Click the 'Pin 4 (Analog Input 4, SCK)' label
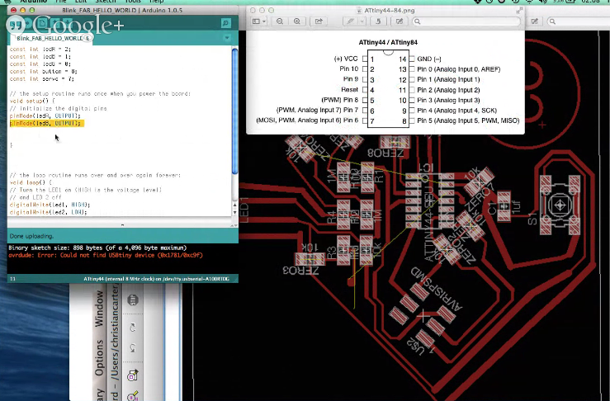This screenshot has width=610, height=401. click(x=456, y=111)
